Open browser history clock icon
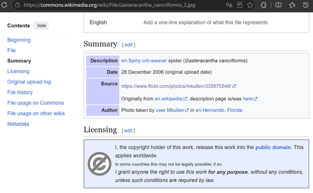Image resolution: width=313 pixels, height=193 pixels. click(305, 5)
